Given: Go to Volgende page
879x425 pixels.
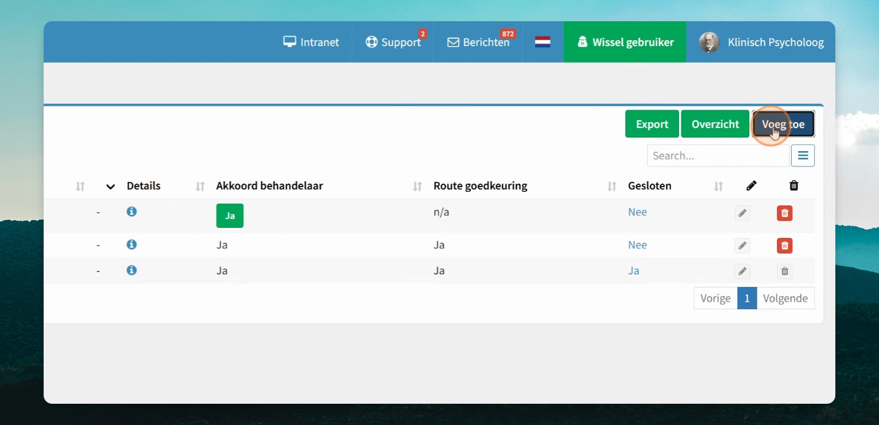Looking at the screenshot, I should point(785,298).
